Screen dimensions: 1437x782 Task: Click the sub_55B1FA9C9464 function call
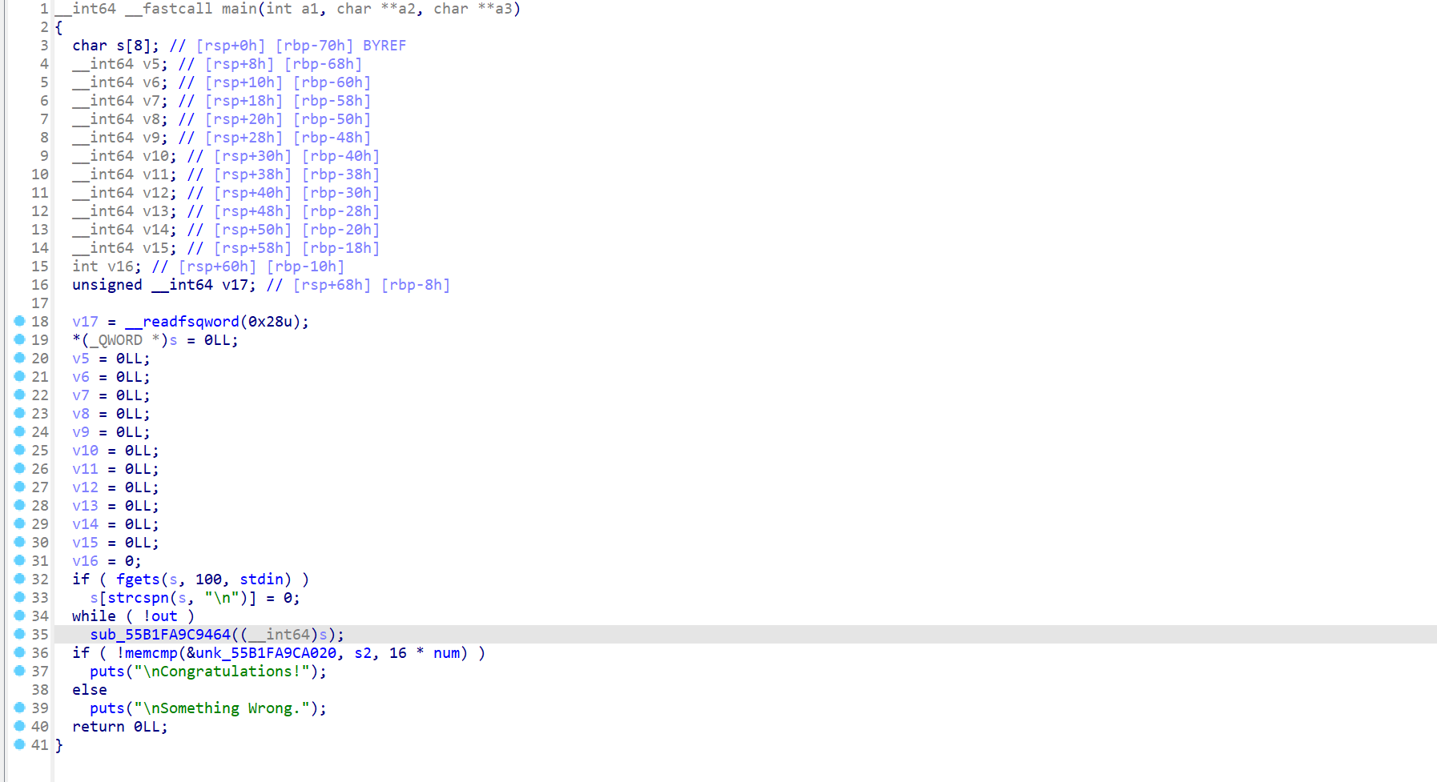[160, 635]
